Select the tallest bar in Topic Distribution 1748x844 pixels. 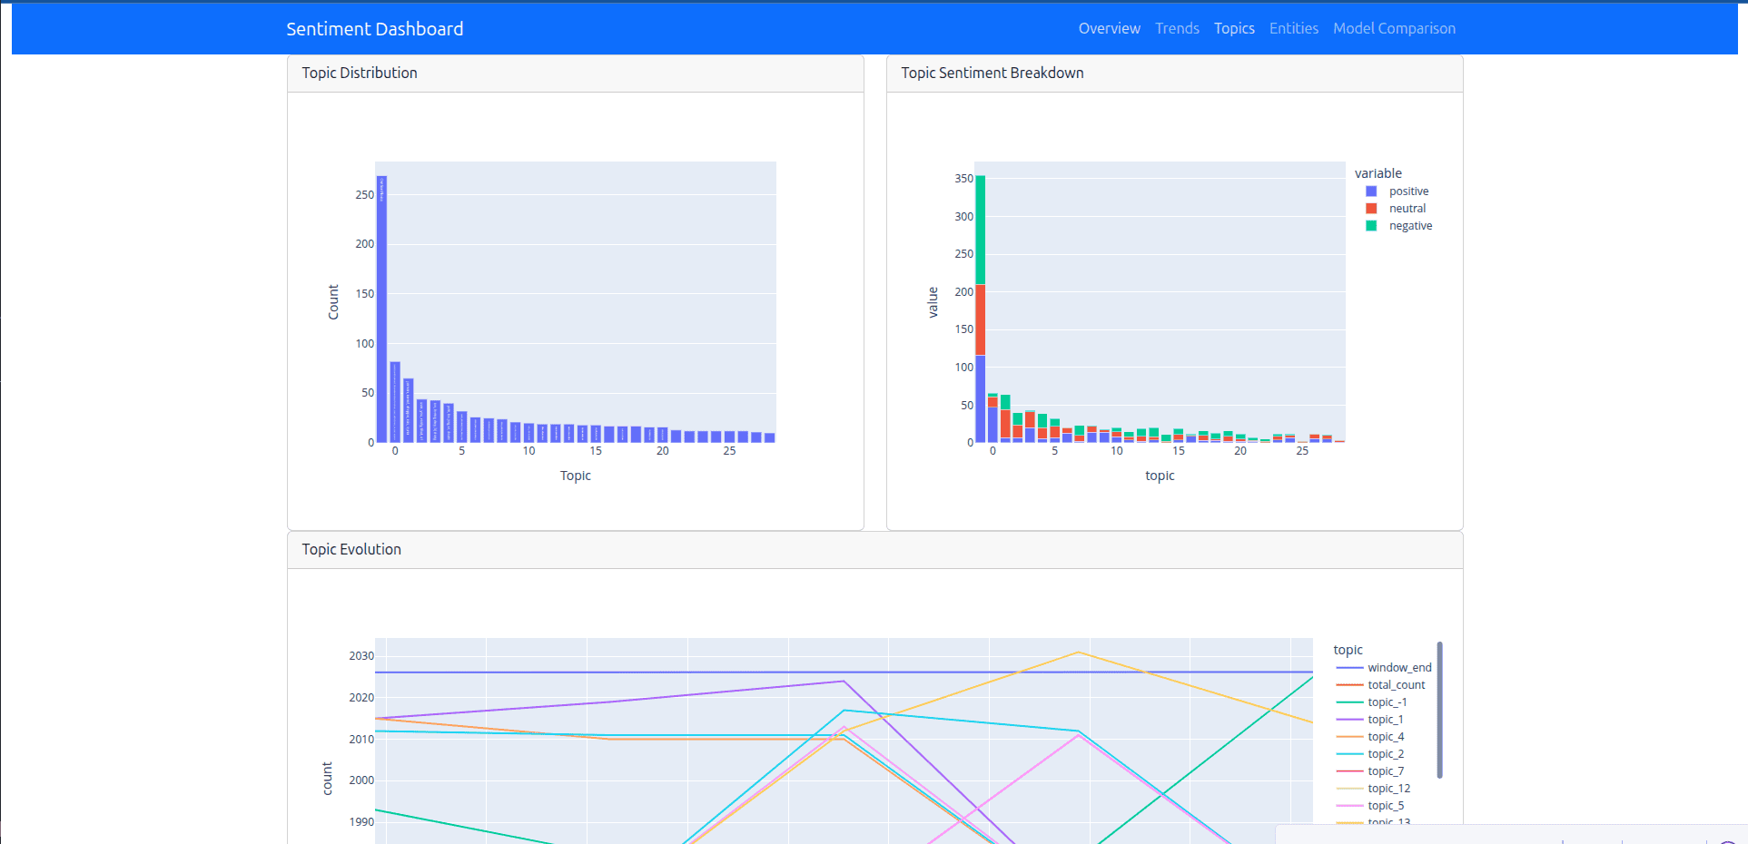click(381, 309)
